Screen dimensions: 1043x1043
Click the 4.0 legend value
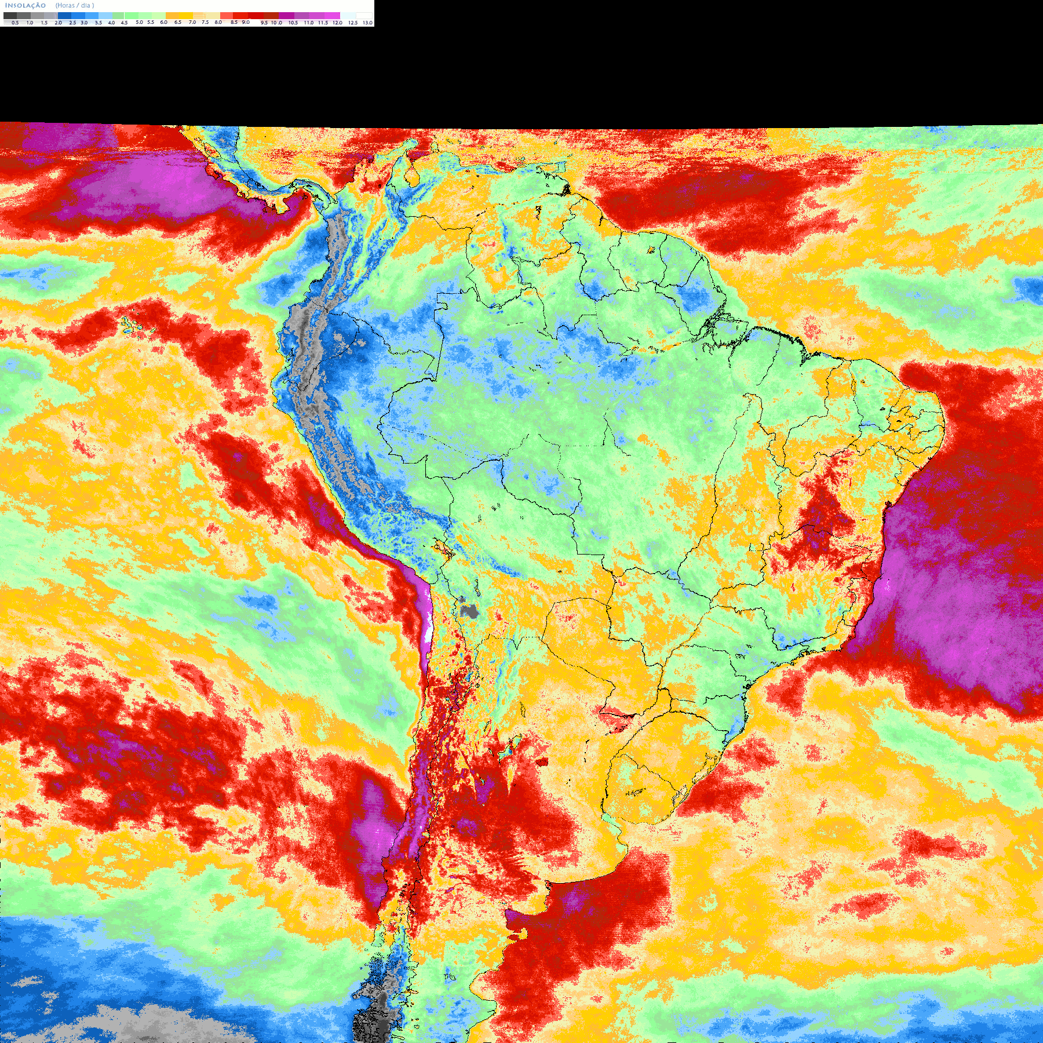tap(111, 23)
